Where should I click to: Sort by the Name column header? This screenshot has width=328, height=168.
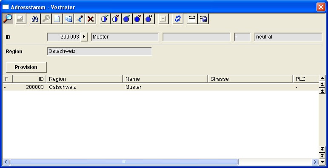pos(165,79)
